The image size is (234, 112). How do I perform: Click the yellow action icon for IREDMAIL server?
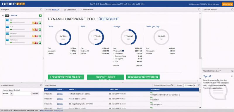34,36
